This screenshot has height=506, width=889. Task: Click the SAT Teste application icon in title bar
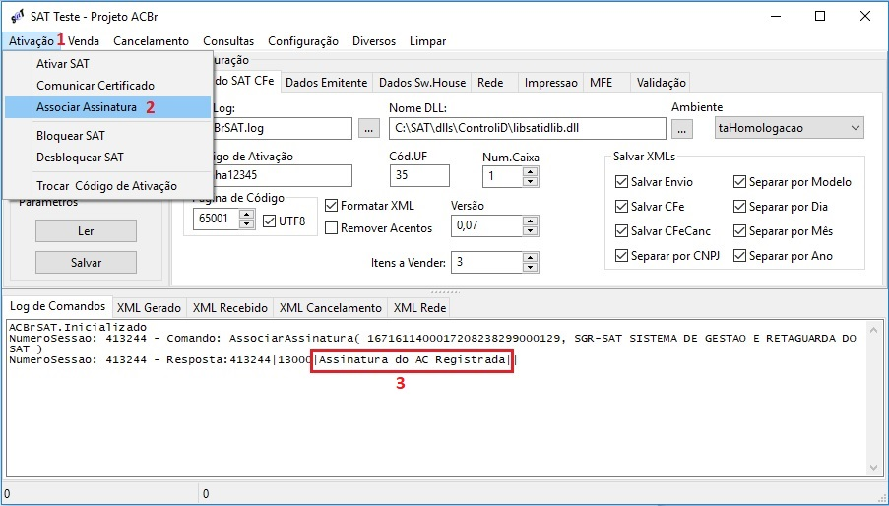point(18,16)
